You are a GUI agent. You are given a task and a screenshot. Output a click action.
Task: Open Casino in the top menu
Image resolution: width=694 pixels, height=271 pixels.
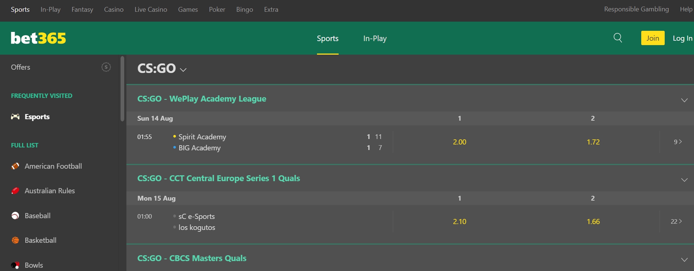[114, 10]
